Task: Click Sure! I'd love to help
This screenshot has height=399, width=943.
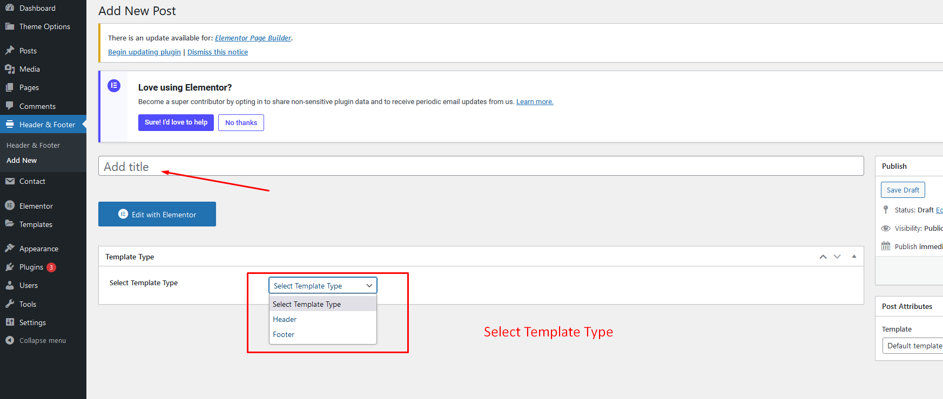Action: pyautogui.click(x=176, y=122)
